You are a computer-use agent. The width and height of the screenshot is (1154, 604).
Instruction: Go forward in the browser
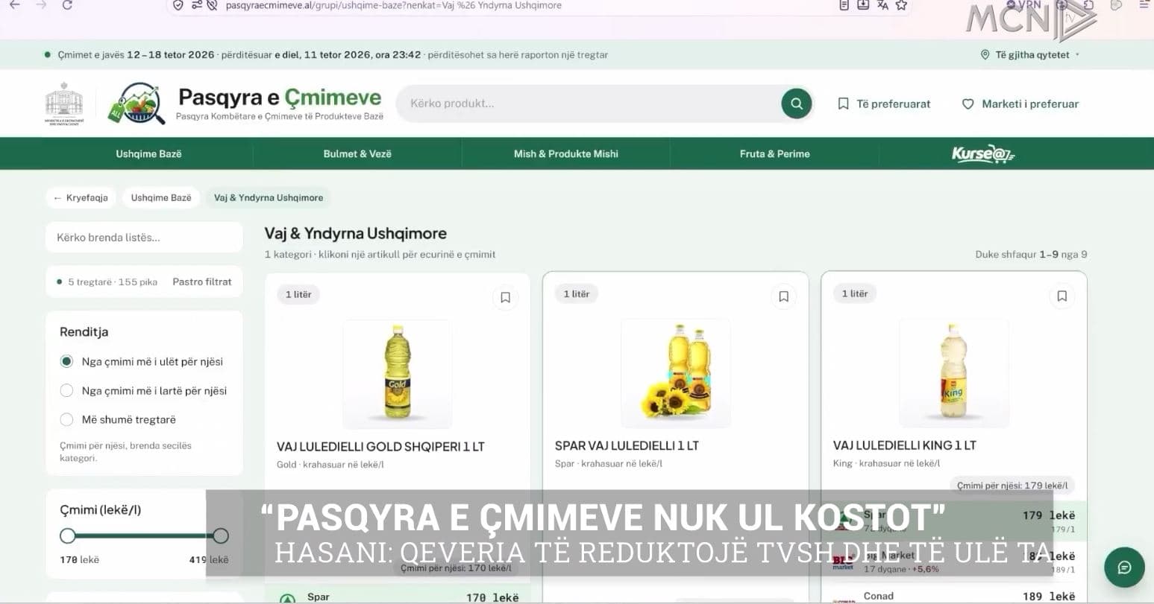[x=41, y=5]
